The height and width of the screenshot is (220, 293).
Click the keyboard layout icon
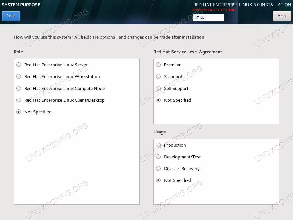coord(197,17)
